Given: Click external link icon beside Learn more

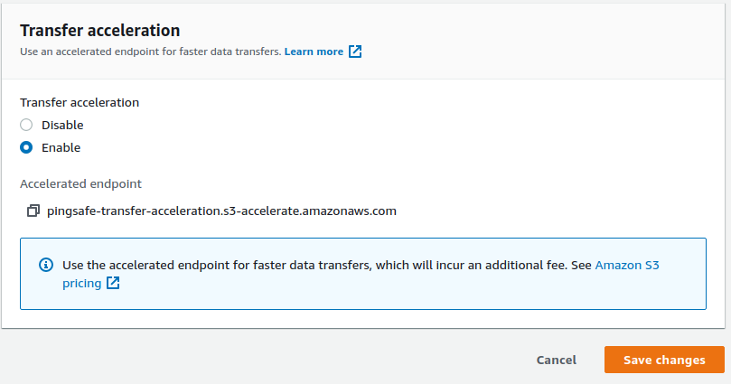Looking at the screenshot, I should click(x=355, y=52).
